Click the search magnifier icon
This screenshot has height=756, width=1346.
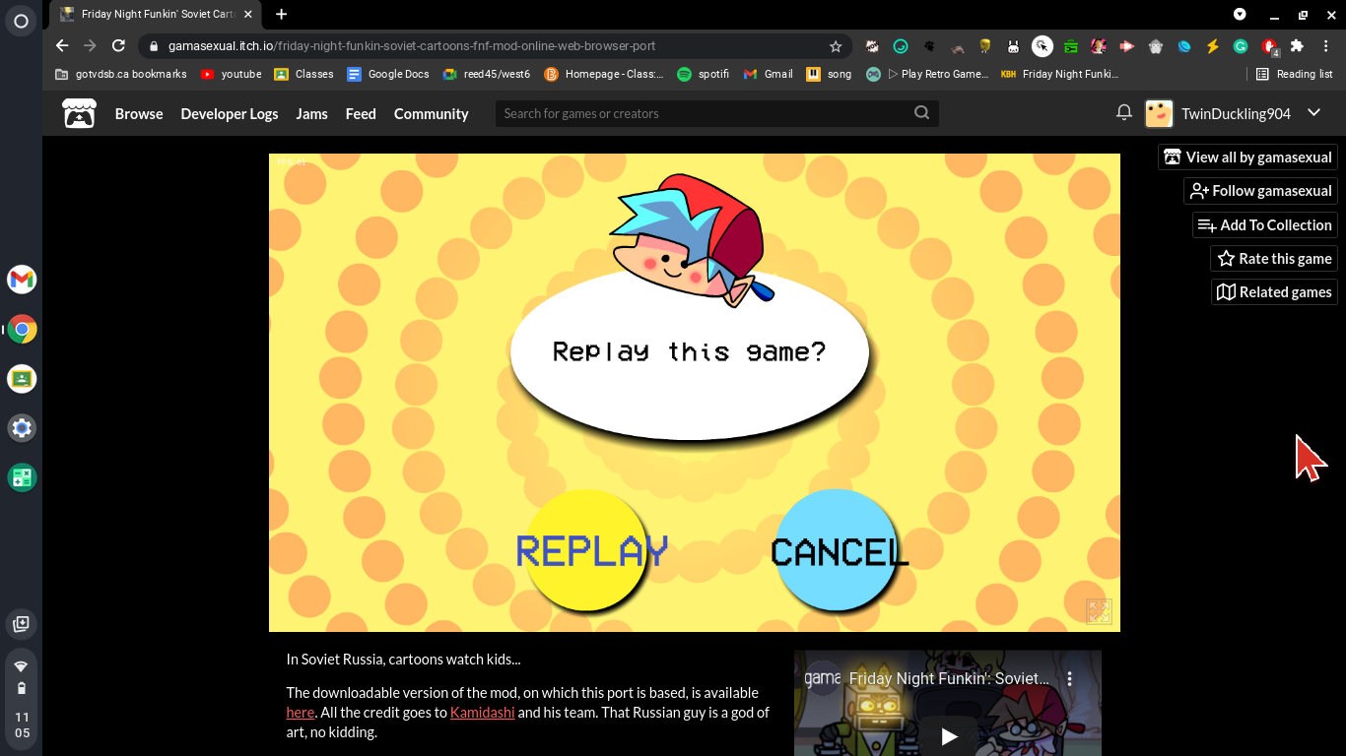[x=921, y=113]
